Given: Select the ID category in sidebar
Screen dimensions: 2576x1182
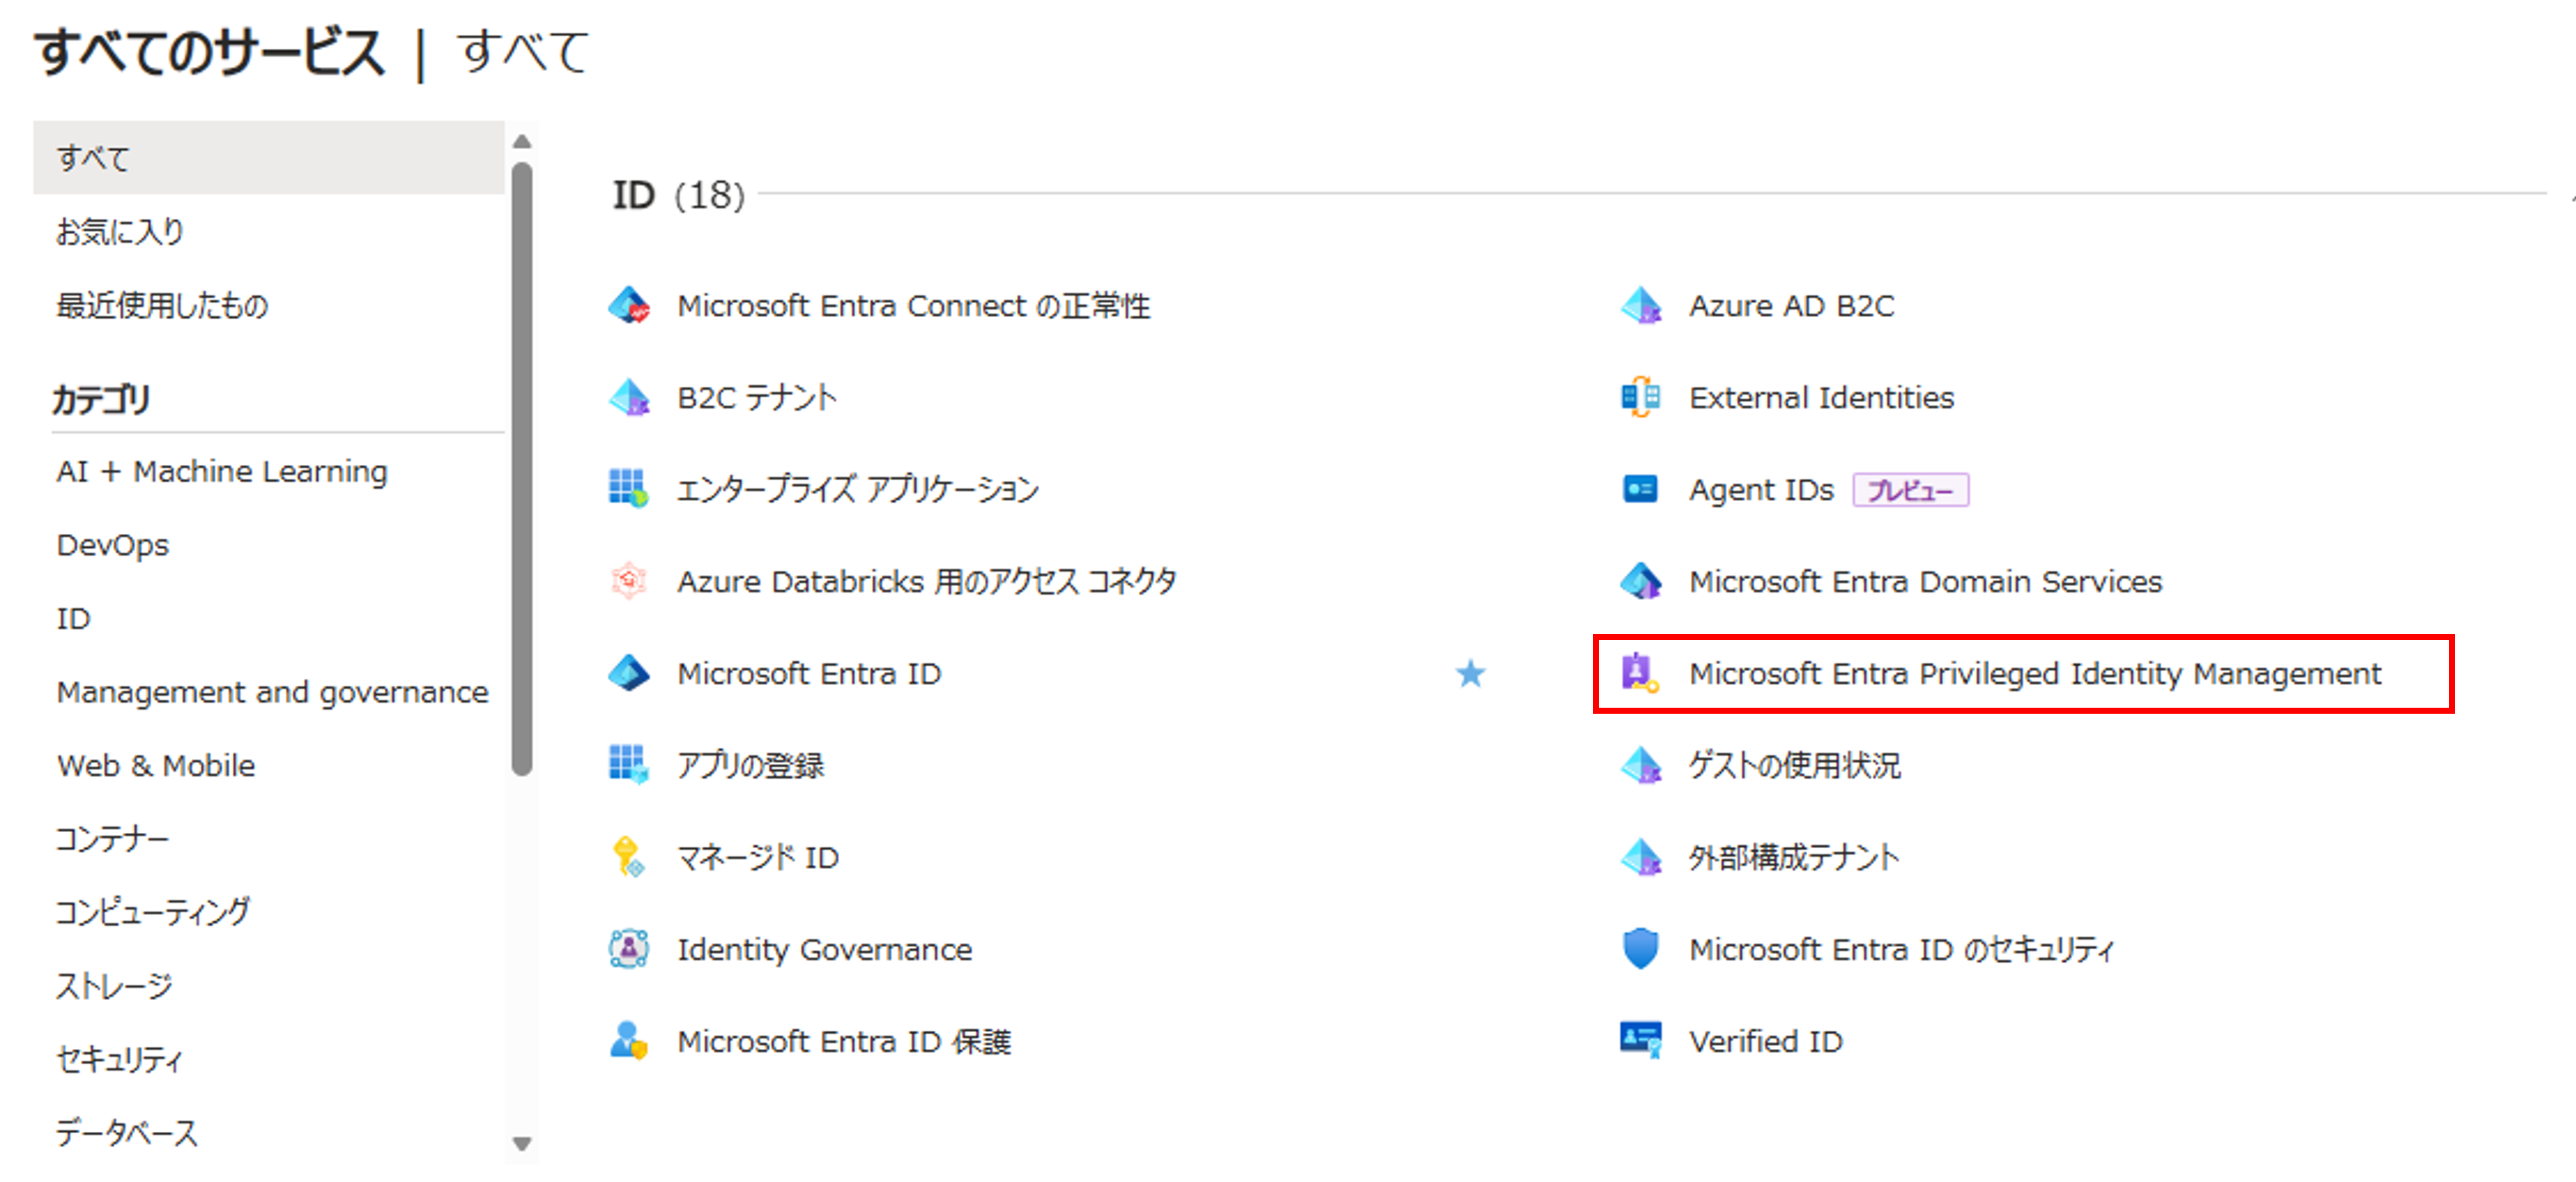Looking at the screenshot, I should [74, 619].
